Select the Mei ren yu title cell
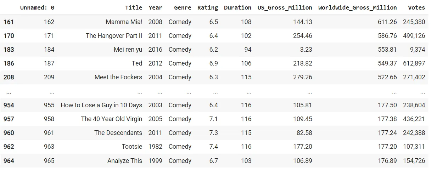The height and width of the screenshot is (170, 431). (128, 50)
